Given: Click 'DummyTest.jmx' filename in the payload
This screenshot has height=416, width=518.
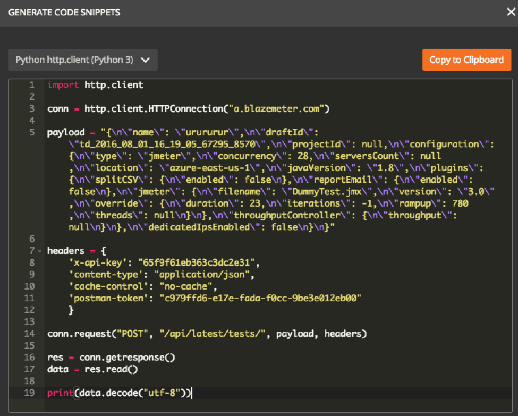Looking at the screenshot, I should [327, 192].
